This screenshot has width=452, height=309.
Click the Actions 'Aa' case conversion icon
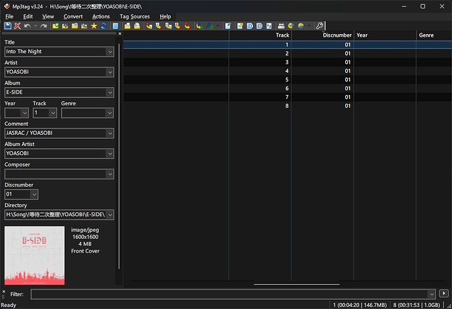[210, 26]
